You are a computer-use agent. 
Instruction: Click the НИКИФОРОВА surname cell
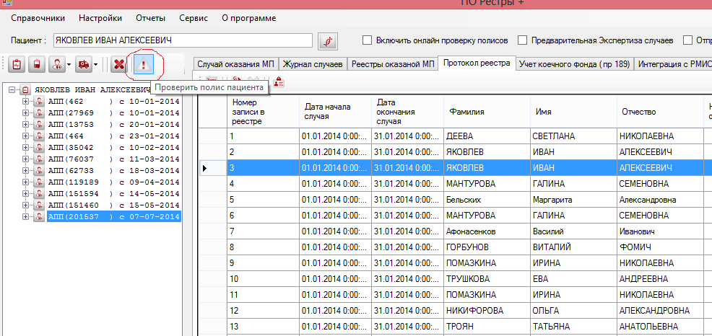[486, 311]
